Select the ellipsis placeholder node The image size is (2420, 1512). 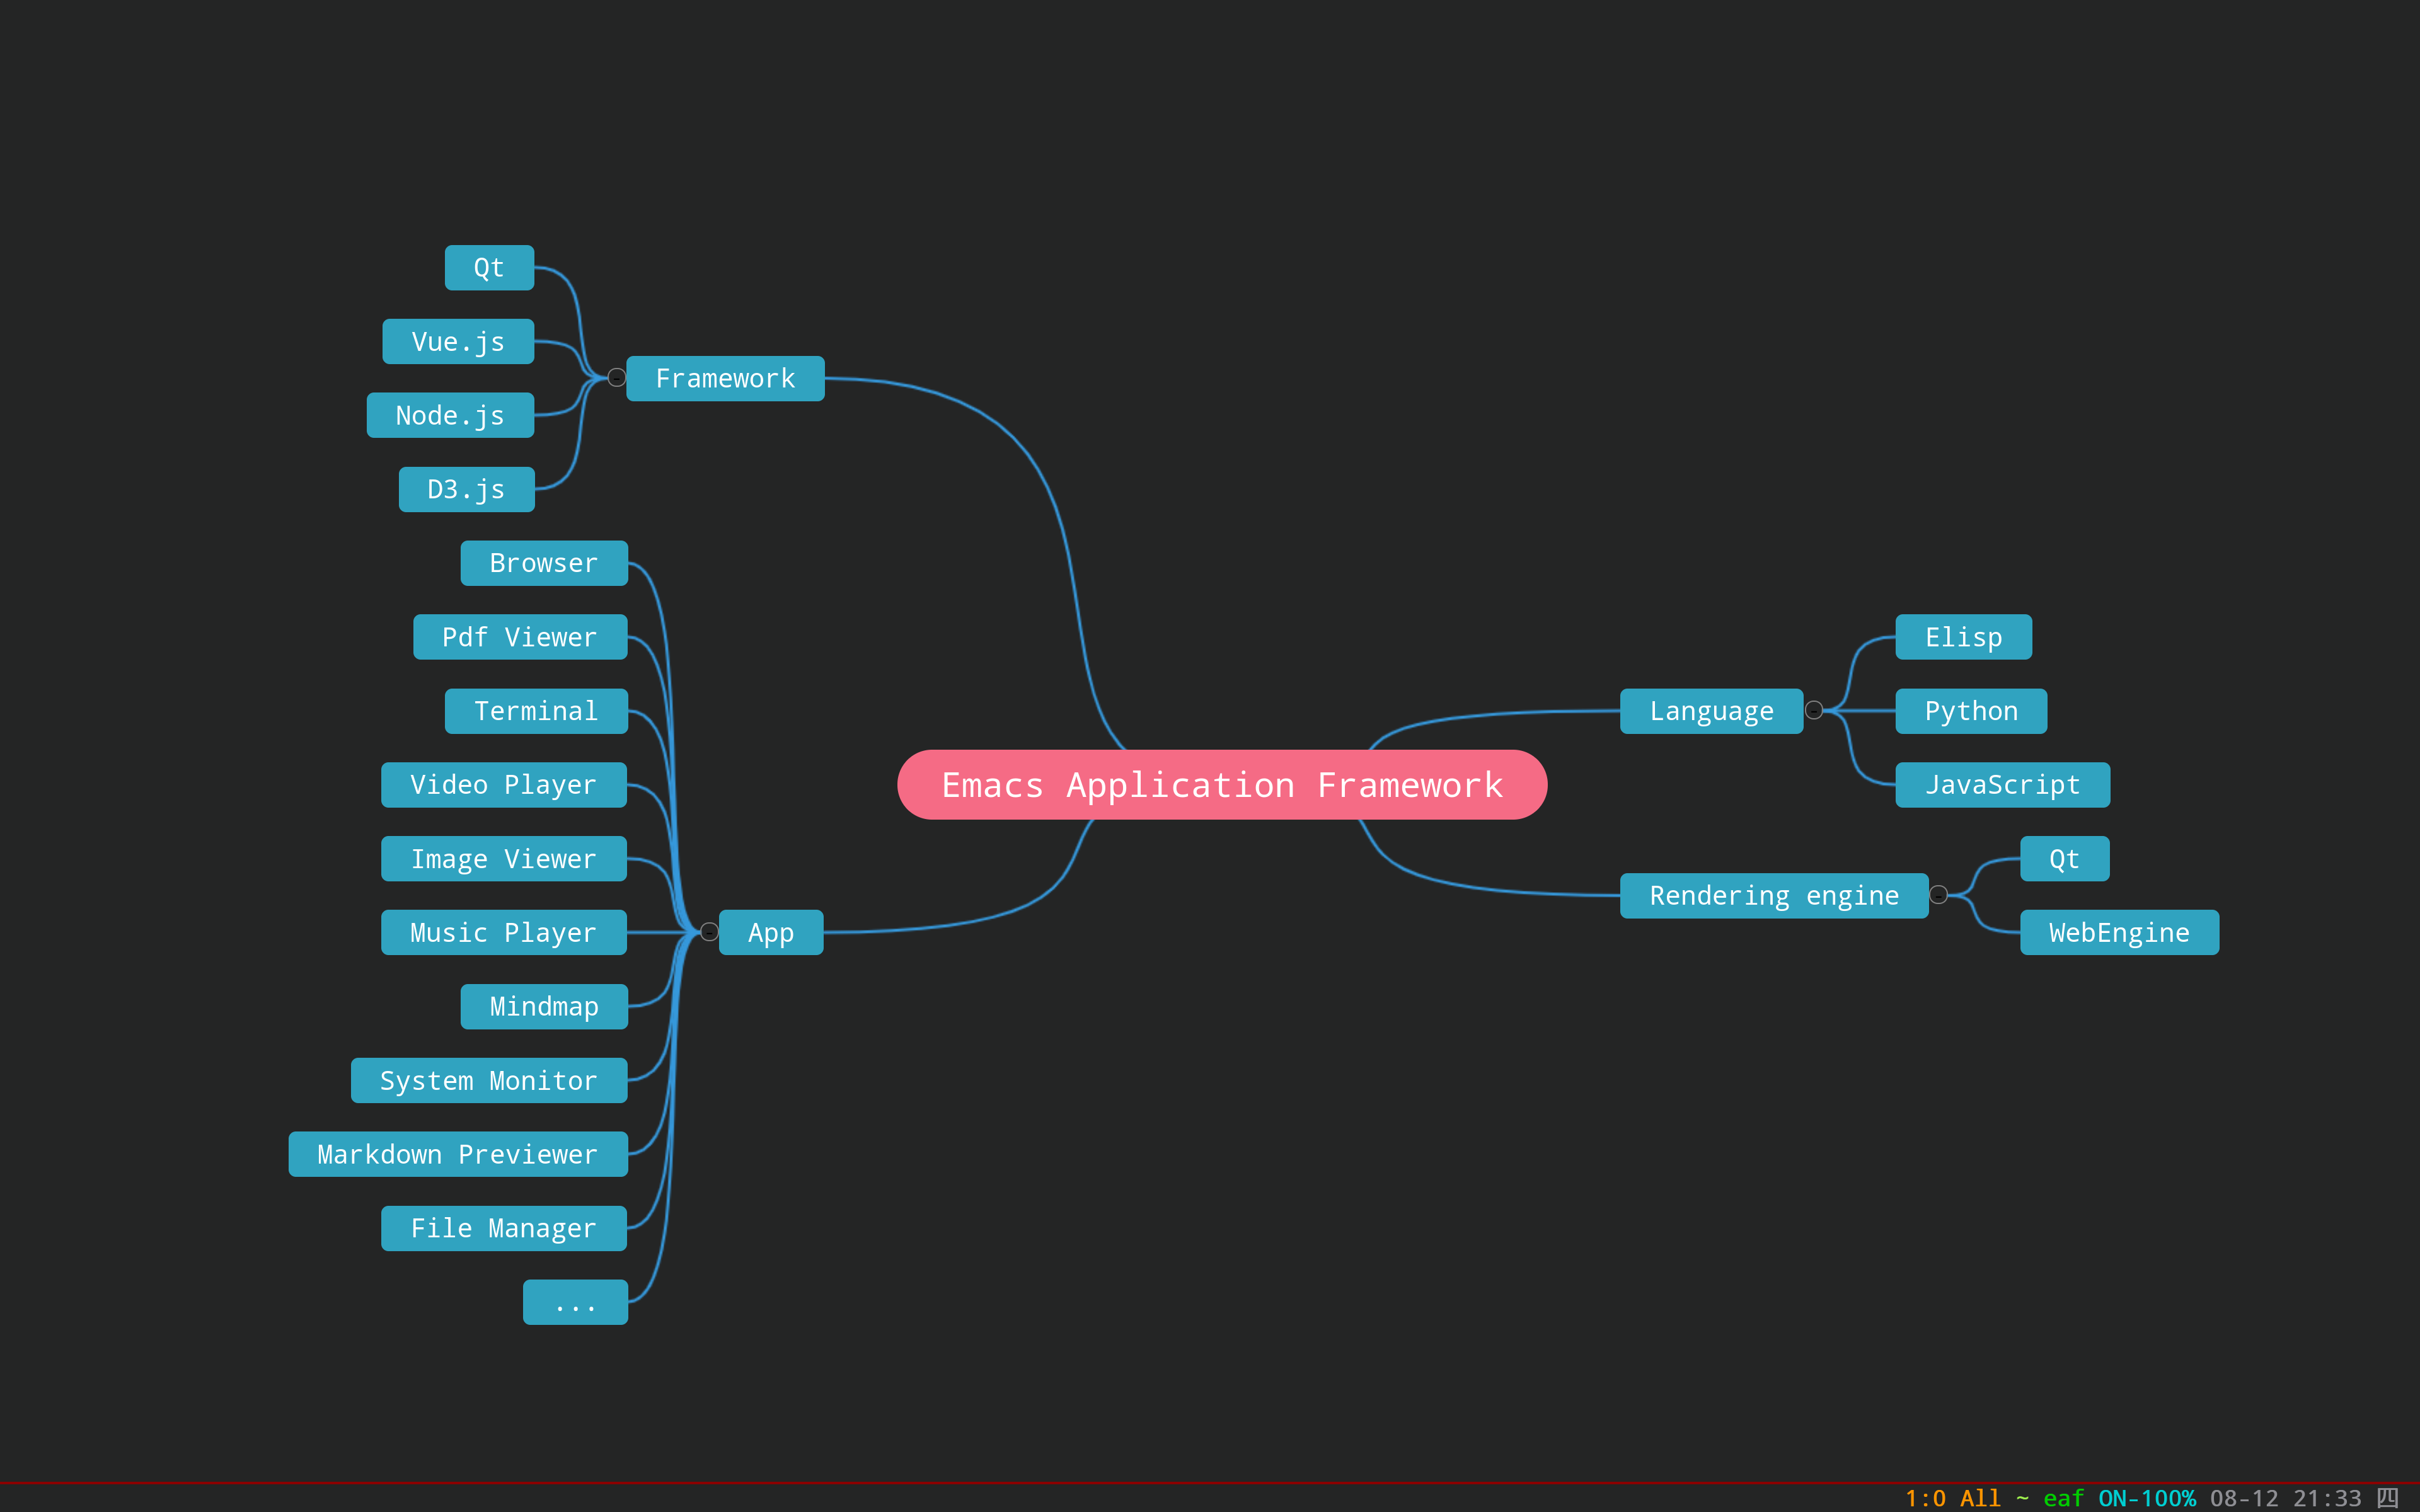click(575, 1302)
